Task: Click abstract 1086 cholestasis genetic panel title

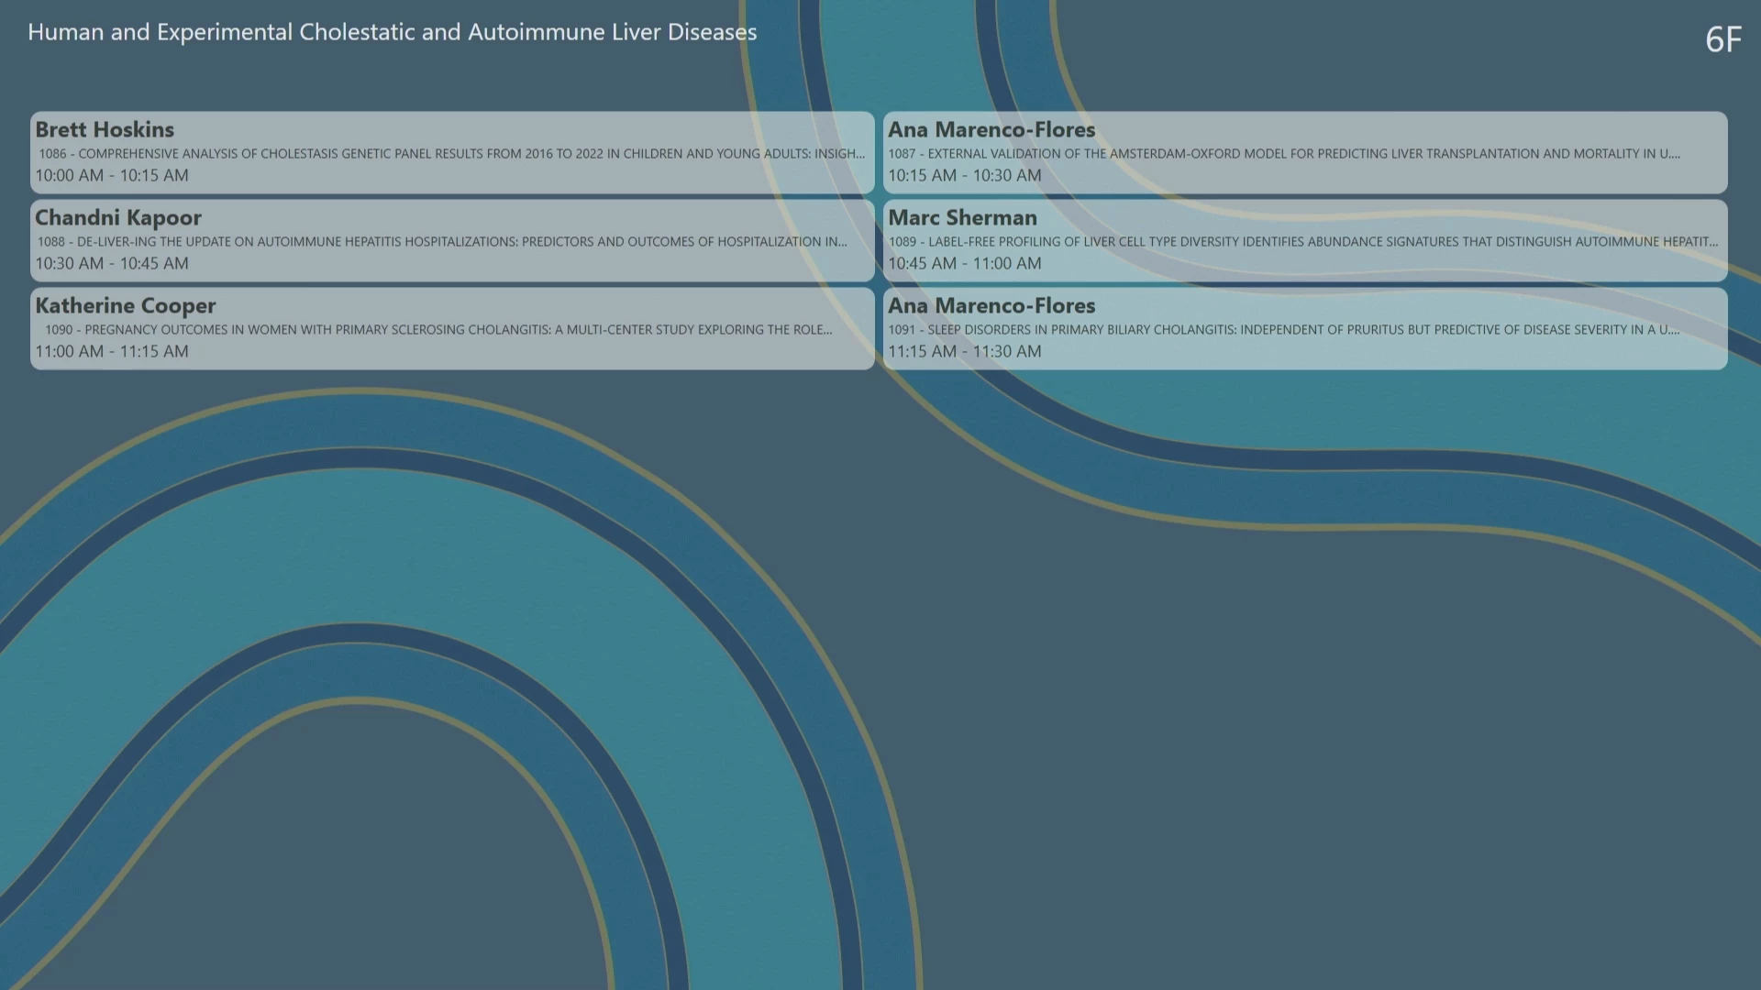Action: click(x=451, y=154)
